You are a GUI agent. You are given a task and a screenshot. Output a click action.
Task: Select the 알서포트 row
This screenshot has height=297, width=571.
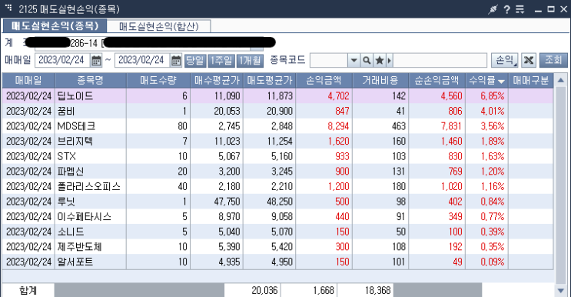click(277, 262)
